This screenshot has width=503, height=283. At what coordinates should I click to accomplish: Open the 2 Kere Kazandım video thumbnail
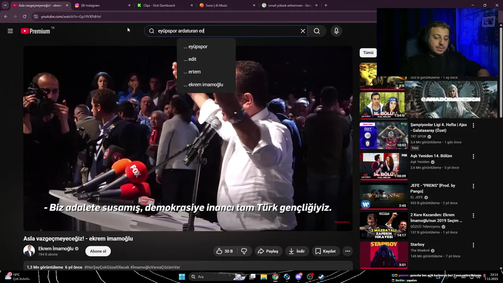(x=384, y=226)
